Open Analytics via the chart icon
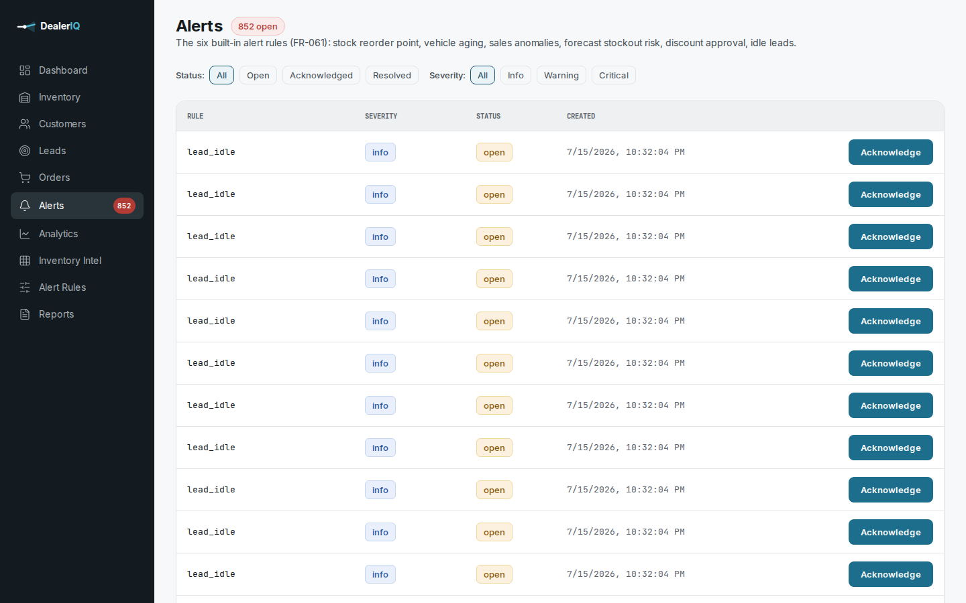966x603 pixels. (x=25, y=234)
